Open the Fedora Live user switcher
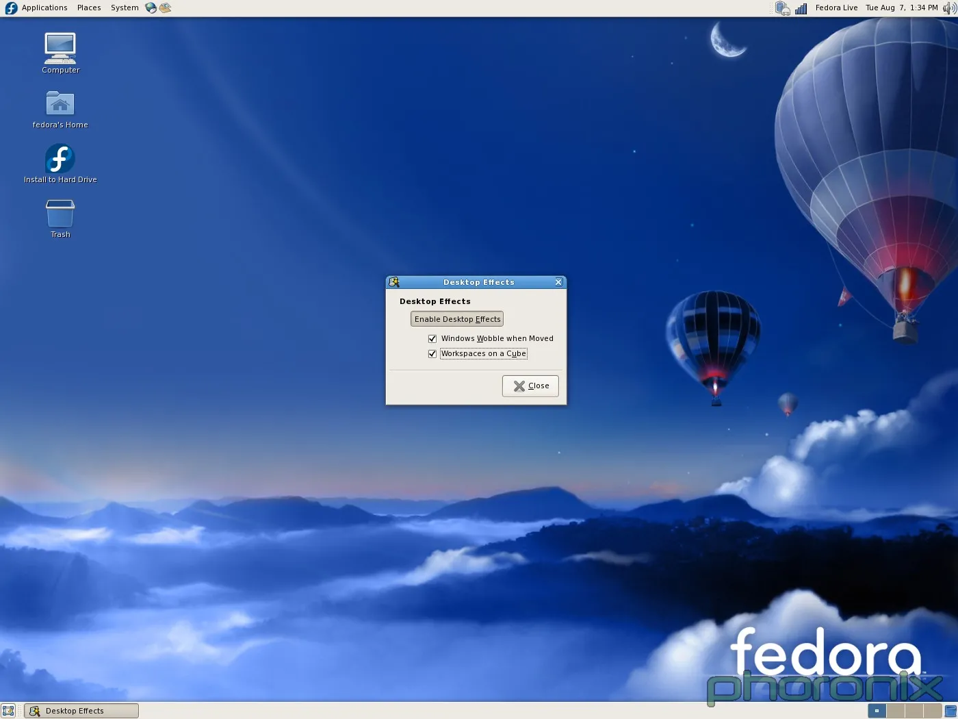Image resolution: width=958 pixels, height=719 pixels. (836, 8)
